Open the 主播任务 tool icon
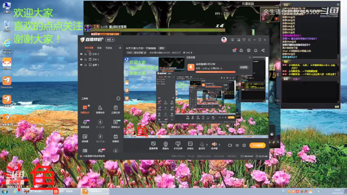The image size is (347, 195). click(115, 110)
